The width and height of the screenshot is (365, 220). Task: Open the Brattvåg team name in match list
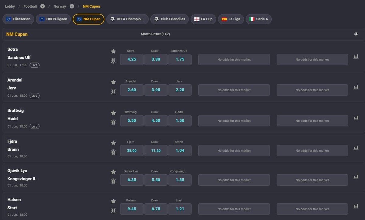pyautogui.click(x=16, y=110)
